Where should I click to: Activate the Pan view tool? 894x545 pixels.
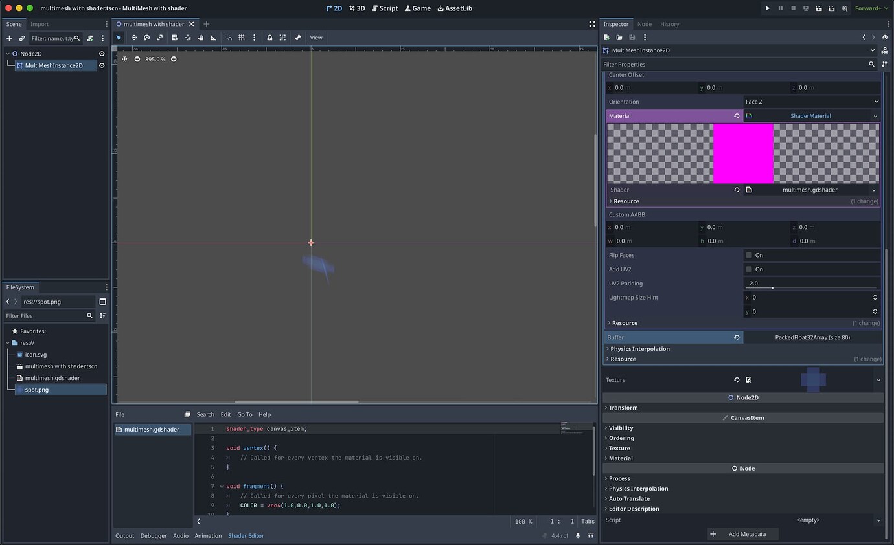tap(200, 38)
